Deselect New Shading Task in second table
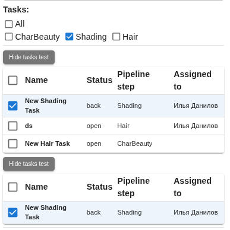Screen dimensions: 230x230 point(12,212)
